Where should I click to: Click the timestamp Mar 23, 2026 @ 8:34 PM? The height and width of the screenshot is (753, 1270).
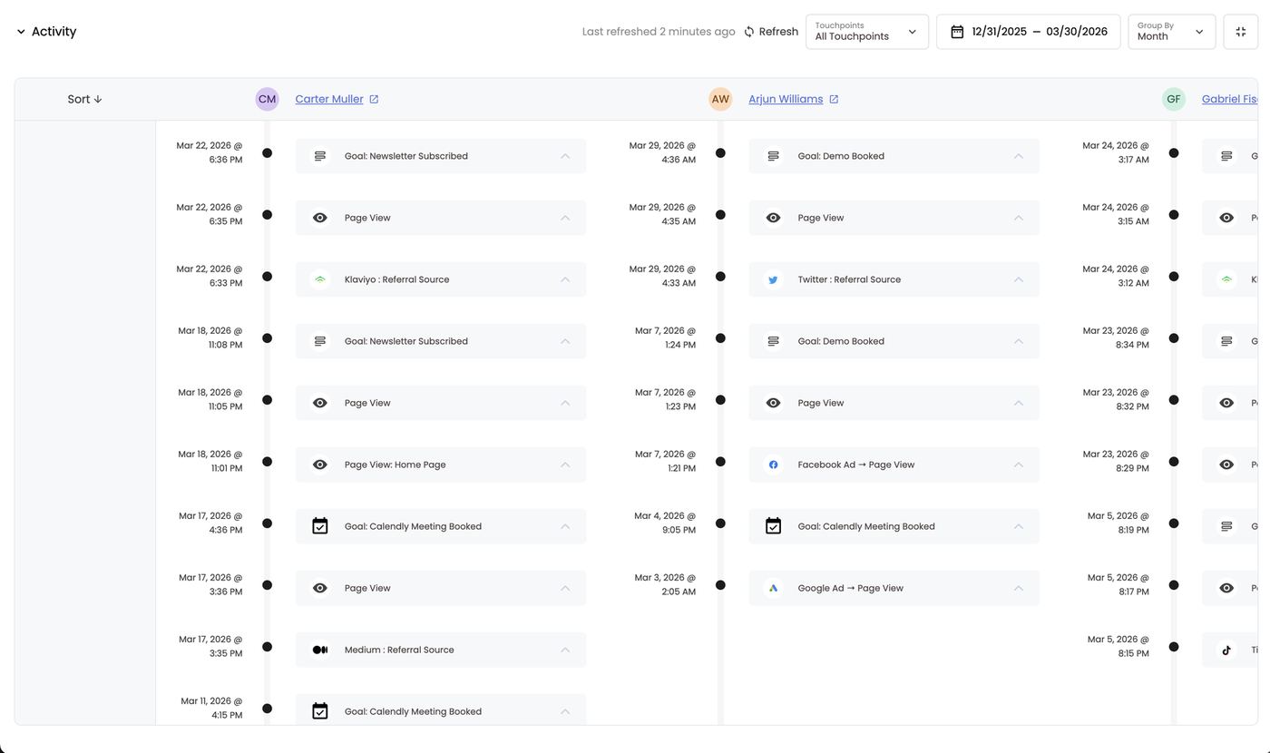1116,337
